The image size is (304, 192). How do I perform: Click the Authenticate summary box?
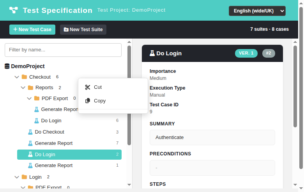point(212,137)
